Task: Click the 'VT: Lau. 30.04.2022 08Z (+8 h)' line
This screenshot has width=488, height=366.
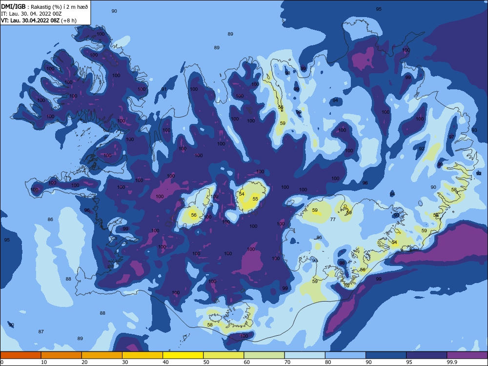Action: (x=39, y=20)
